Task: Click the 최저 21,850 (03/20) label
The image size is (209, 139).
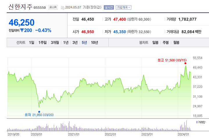Action: 39,115
